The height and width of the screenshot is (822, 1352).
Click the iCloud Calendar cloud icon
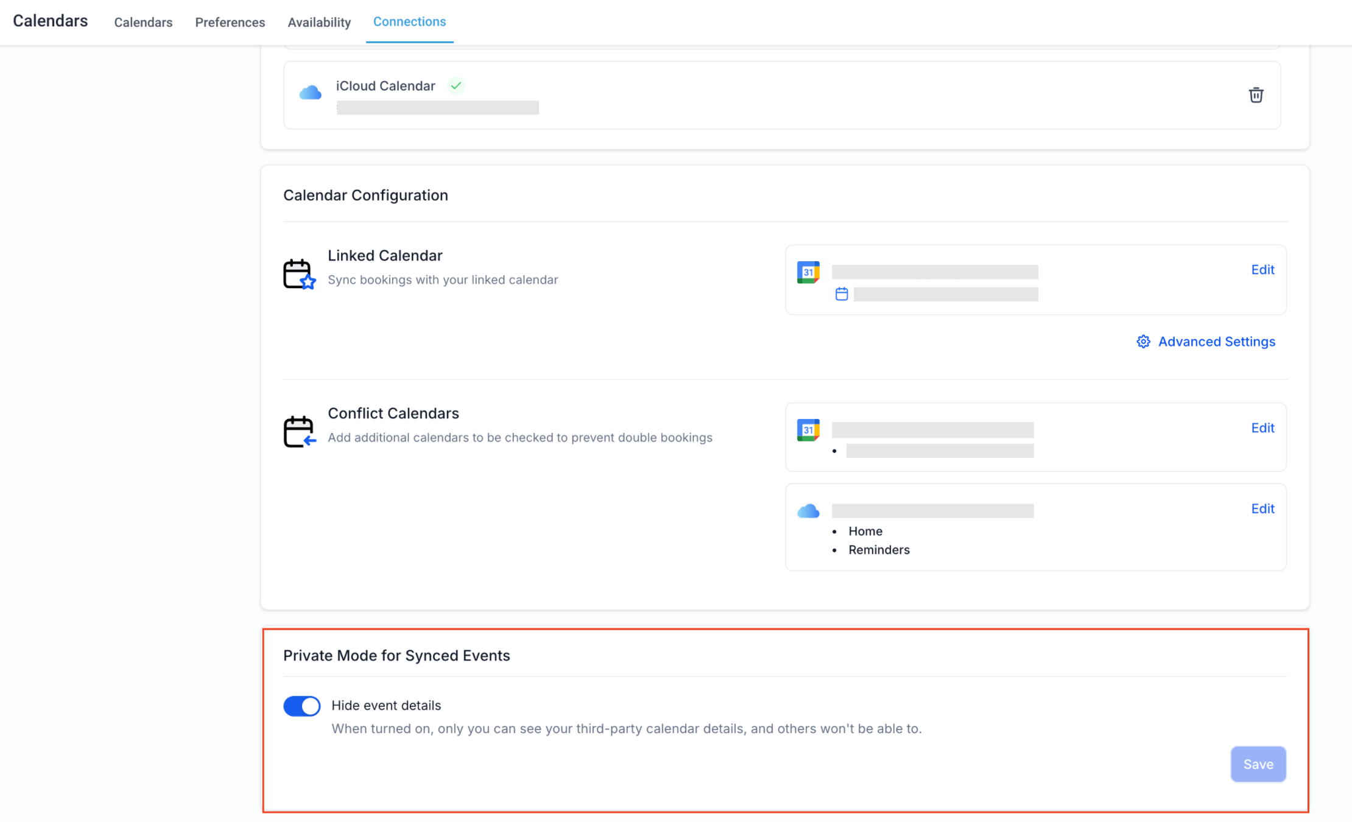point(310,93)
